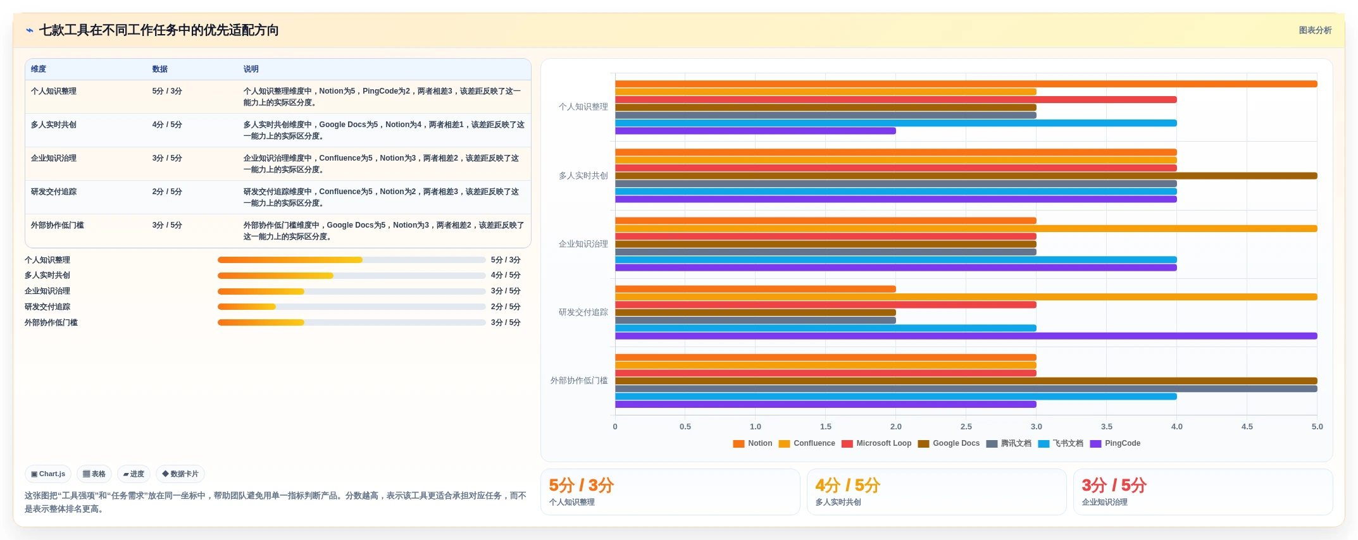Viewport: 1358px width, 540px height.
Task: Click the 5分 / 3分 data card
Action: tap(670, 492)
